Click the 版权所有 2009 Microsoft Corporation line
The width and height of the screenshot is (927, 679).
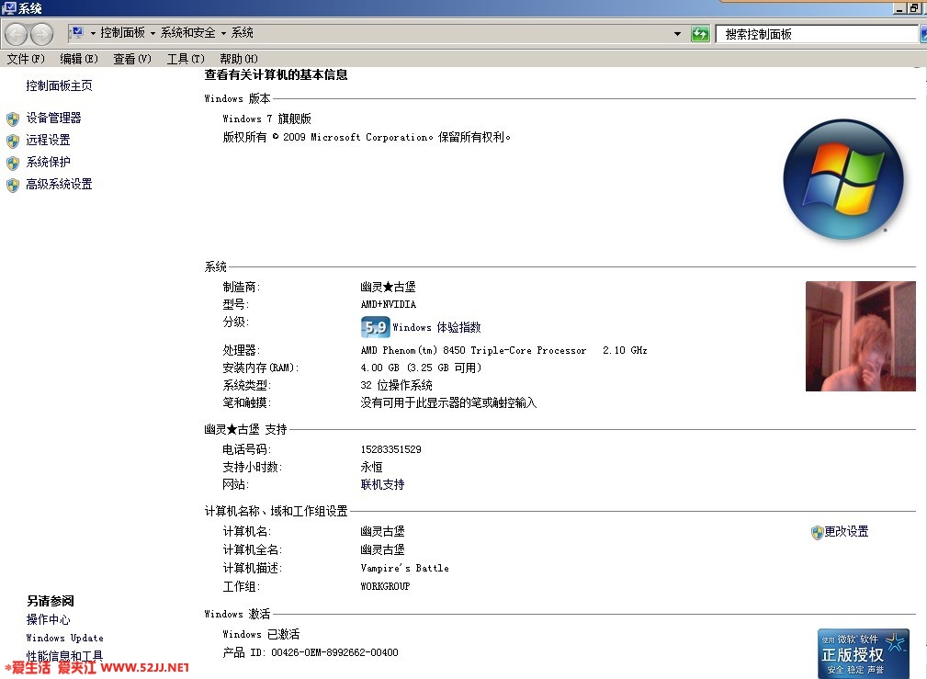367,137
